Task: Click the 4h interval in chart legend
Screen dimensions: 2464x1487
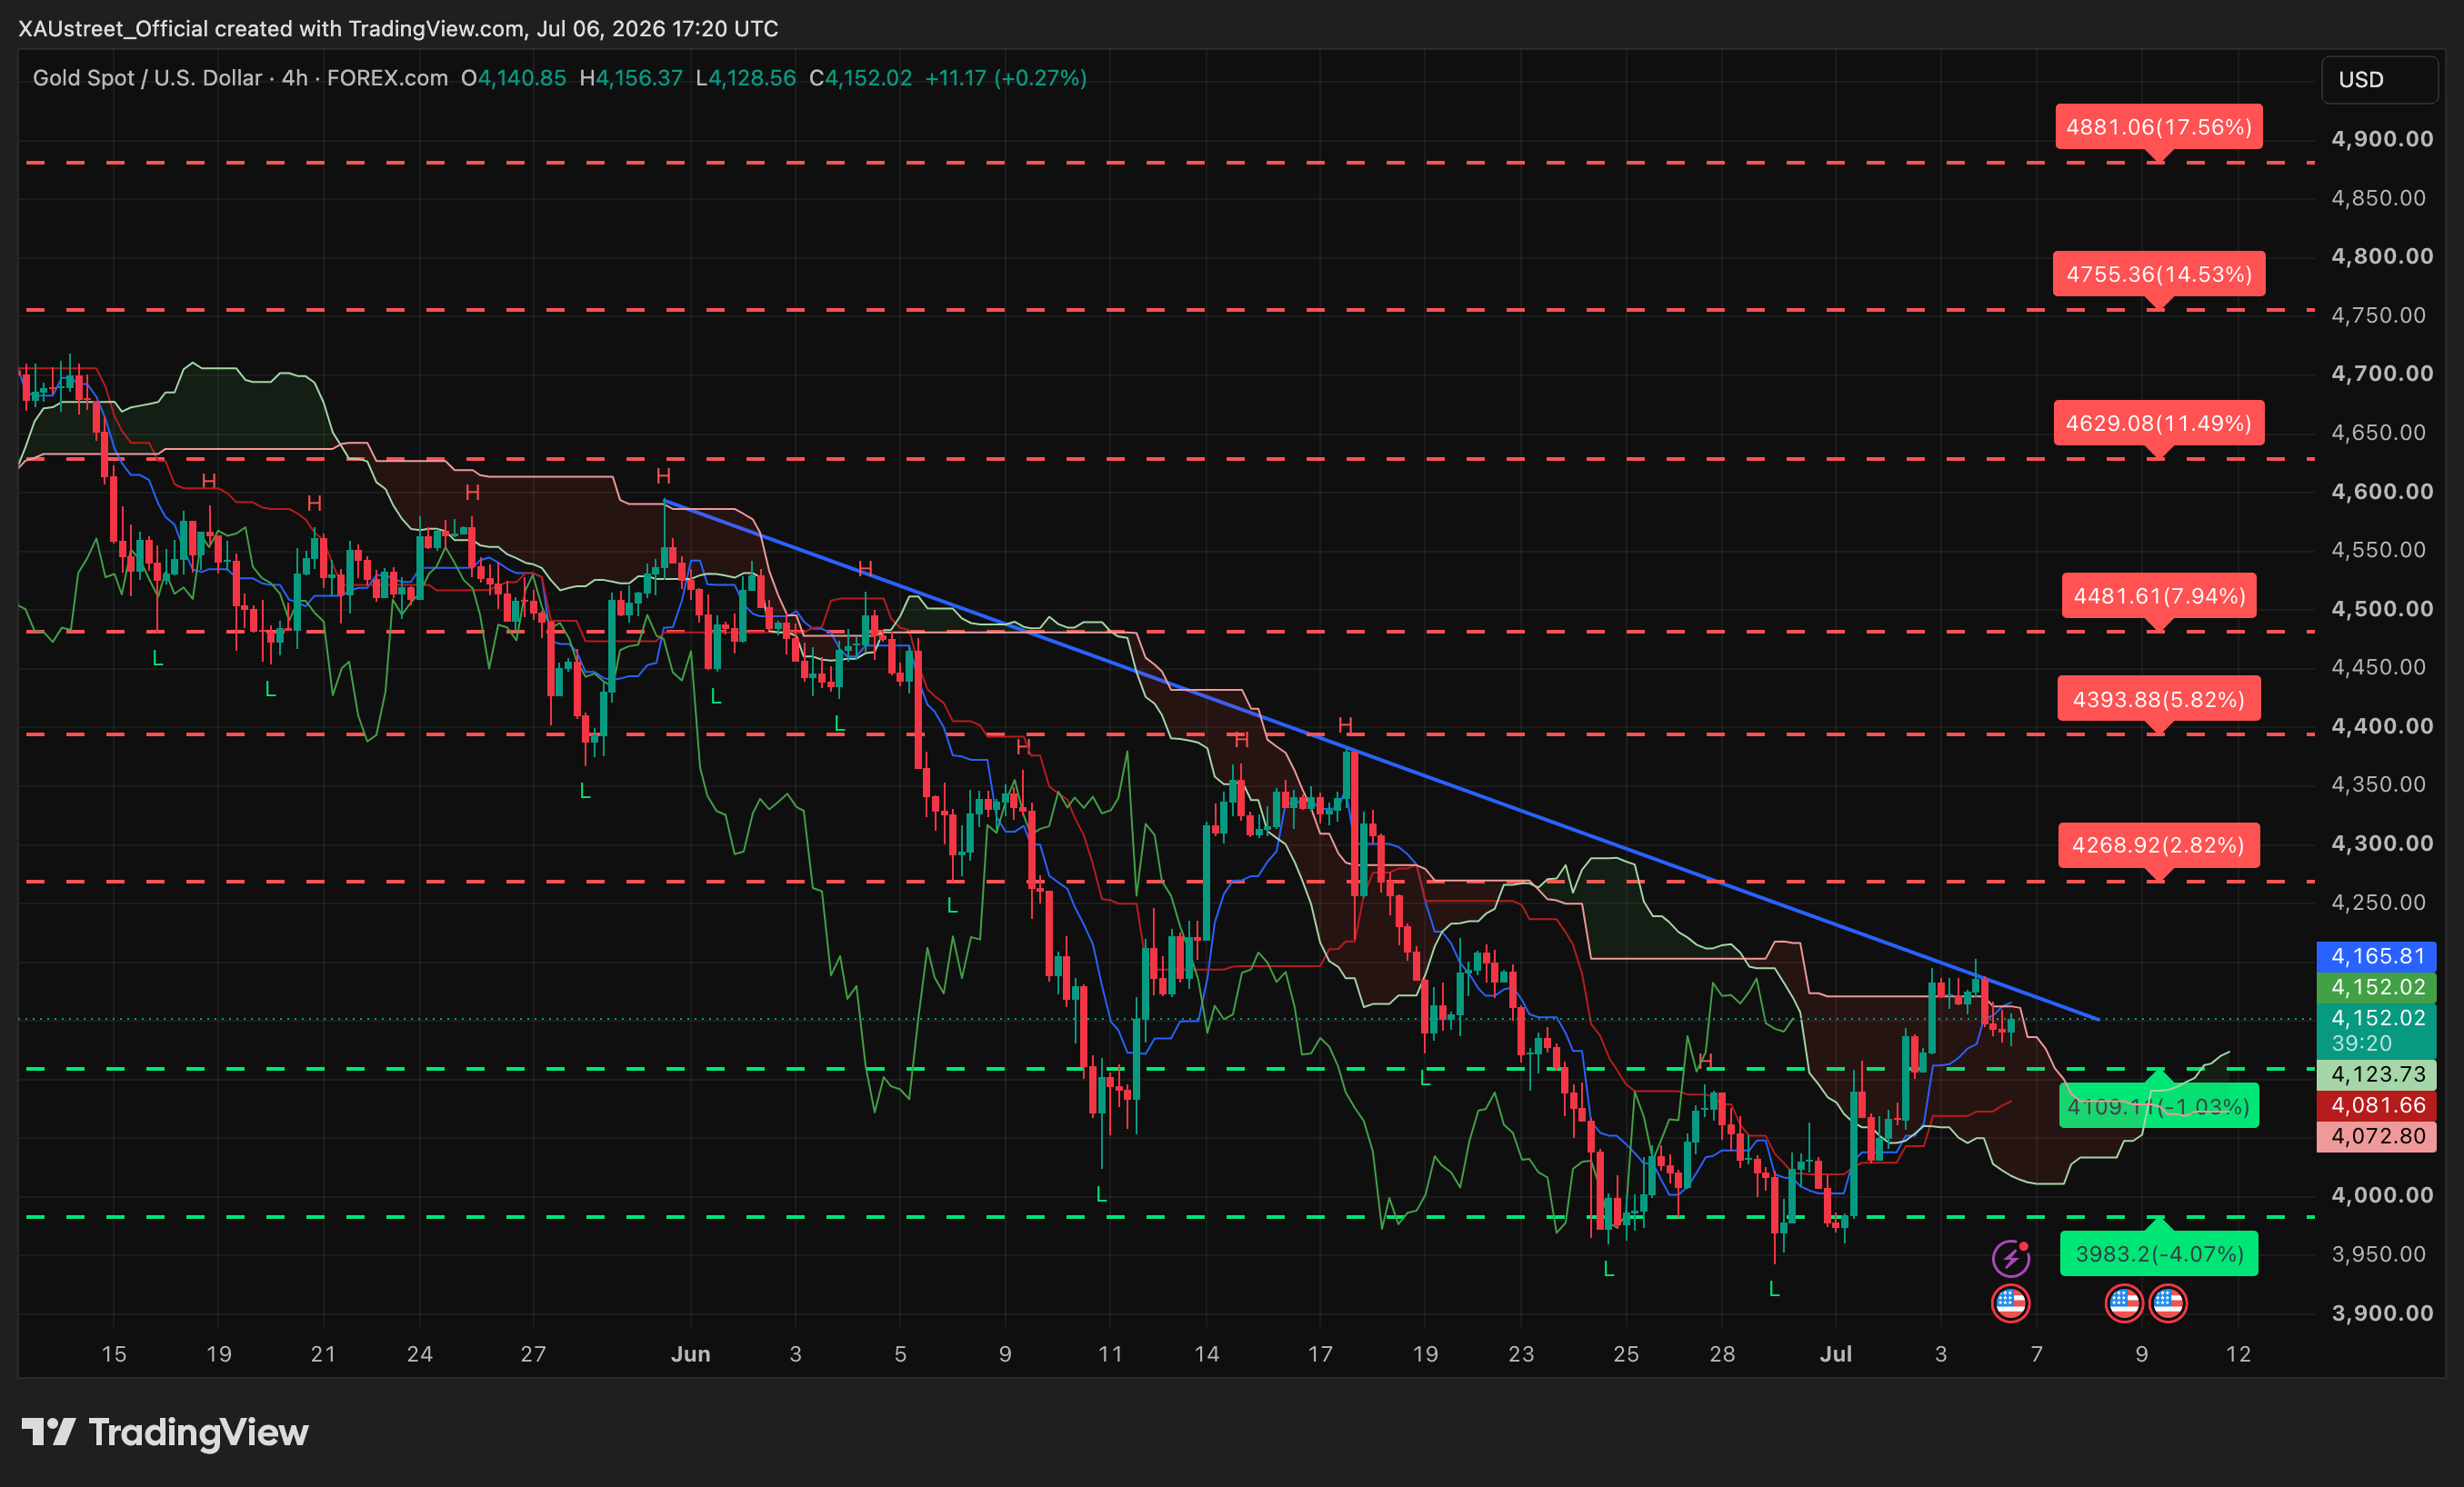Action: (x=295, y=78)
